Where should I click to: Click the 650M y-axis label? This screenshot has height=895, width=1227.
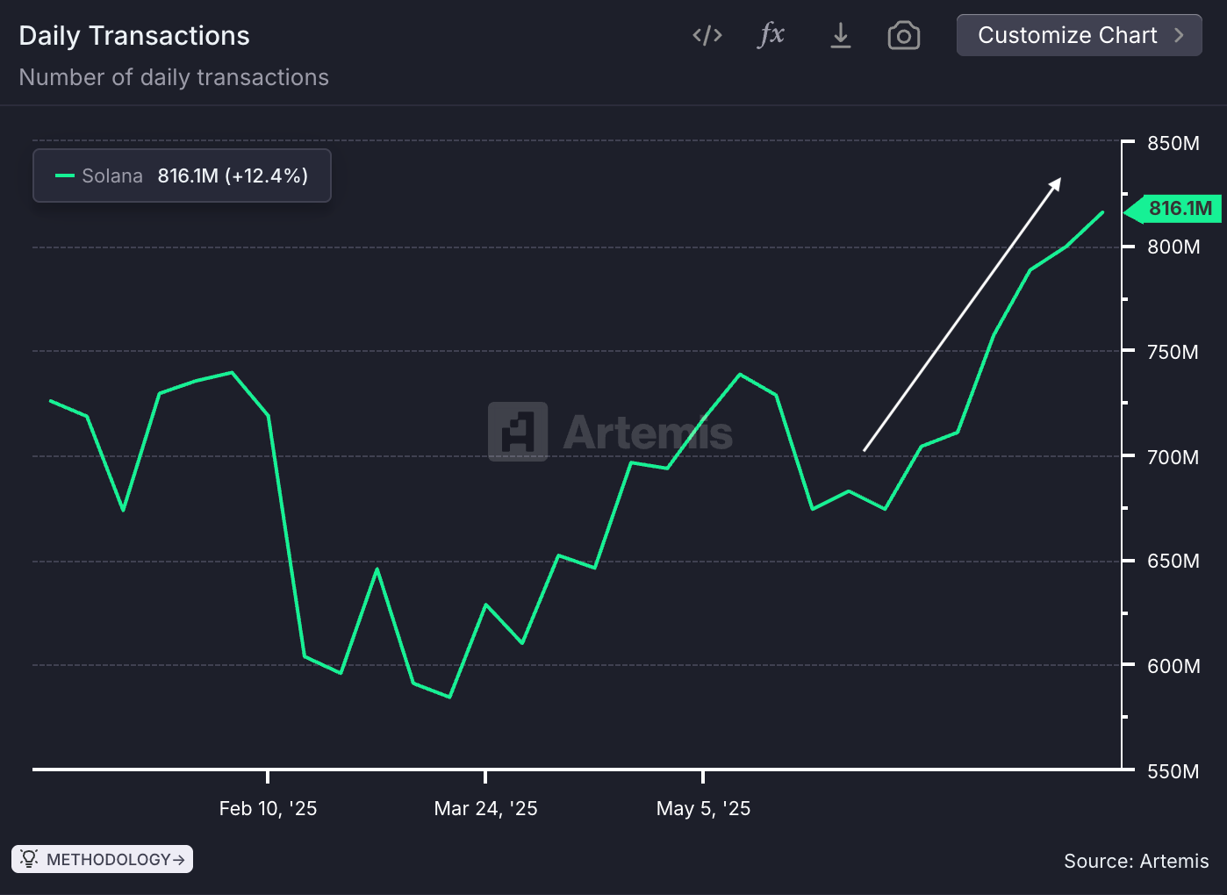tap(1173, 561)
